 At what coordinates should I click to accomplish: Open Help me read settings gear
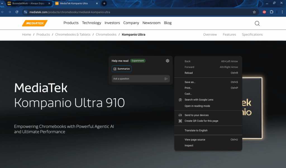click(168, 61)
